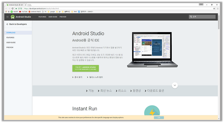Open USER GUIDE in top navigation
224x123 pixels.
pos(53,17)
